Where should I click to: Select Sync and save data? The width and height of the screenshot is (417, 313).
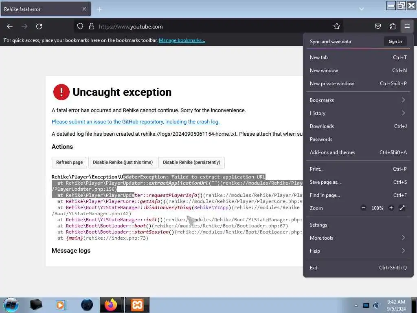tap(330, 42)
